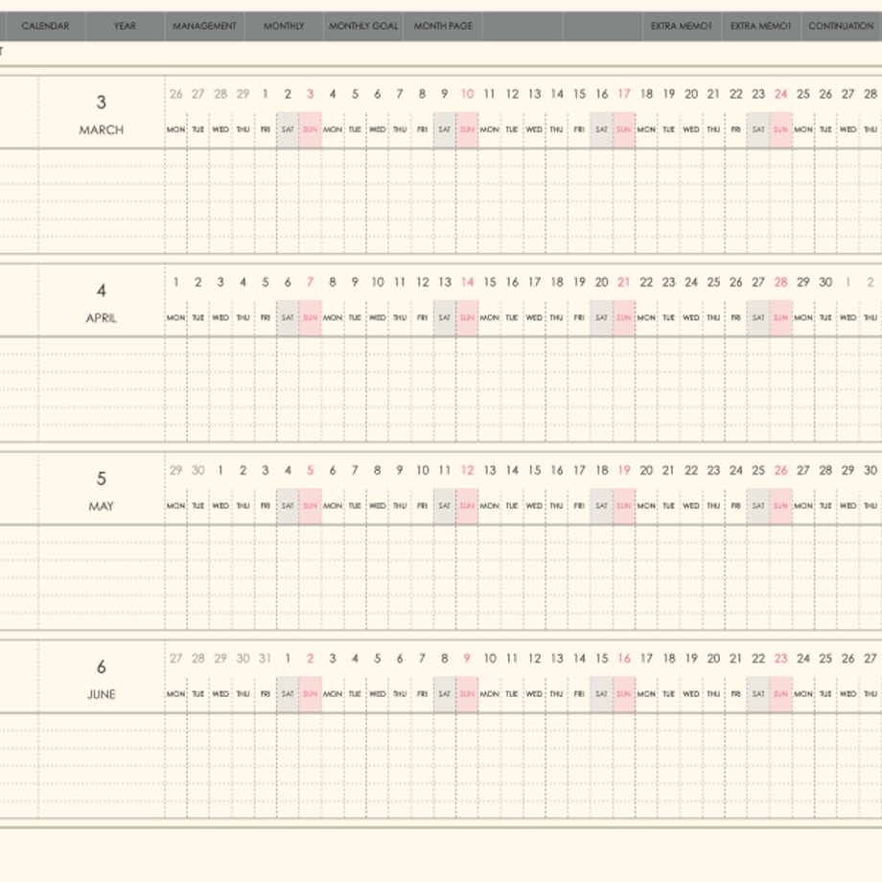Click date 23 in the May row
This screenshot has height=882, width=882.
[713, 471]
